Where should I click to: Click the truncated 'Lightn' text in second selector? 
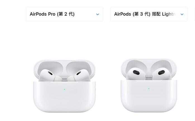click(x=168, y=14)
